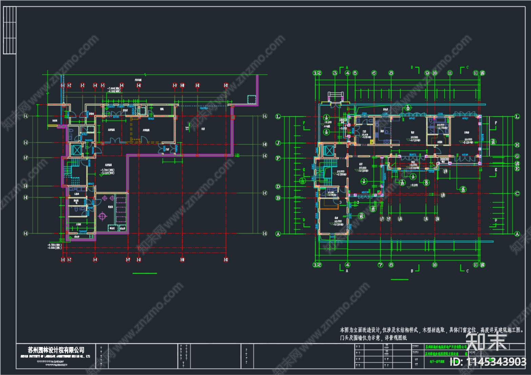Click the elevation text -6.300 below left plan

coord(55,245)
